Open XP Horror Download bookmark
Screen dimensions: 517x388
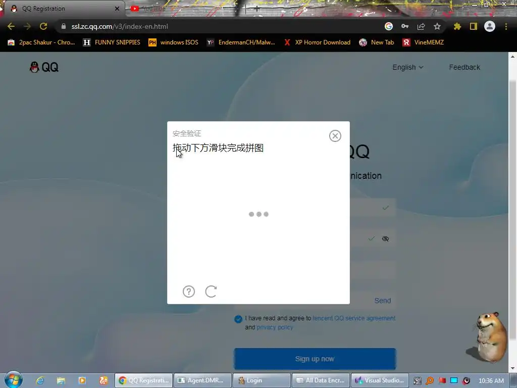(317, 42)
